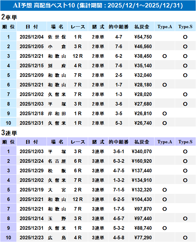Click the date 2025/12/14
196x242 pixels.
coord(32,218)
